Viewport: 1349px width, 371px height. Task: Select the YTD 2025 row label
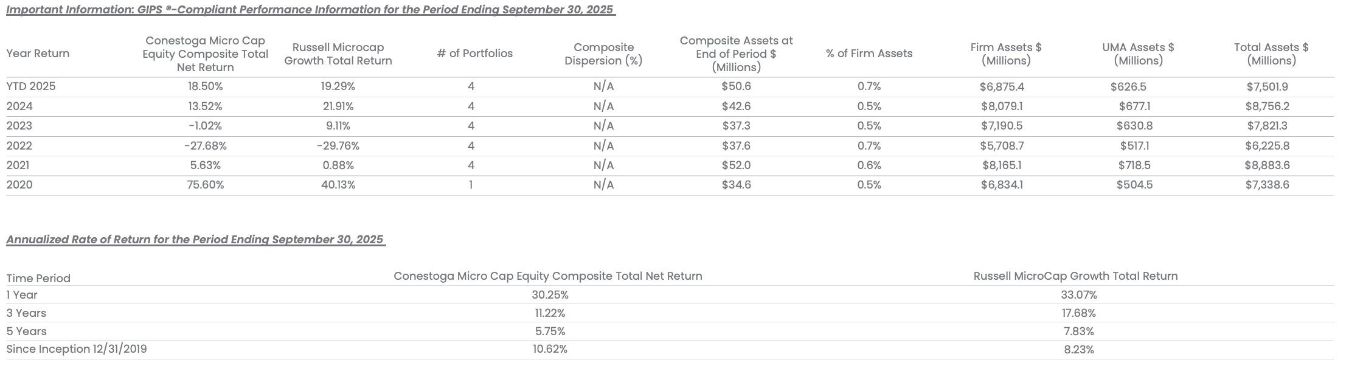coord(31,86)
